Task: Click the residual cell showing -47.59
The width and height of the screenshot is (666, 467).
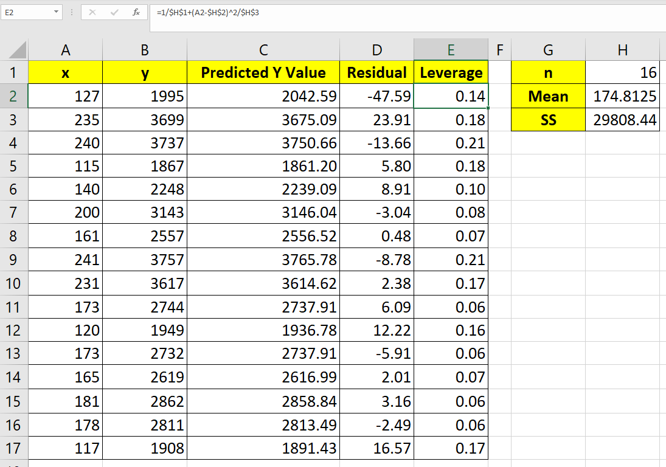Action: 376,96
